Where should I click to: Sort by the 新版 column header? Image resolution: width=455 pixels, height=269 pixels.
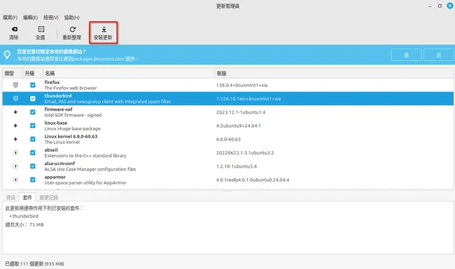334,73
